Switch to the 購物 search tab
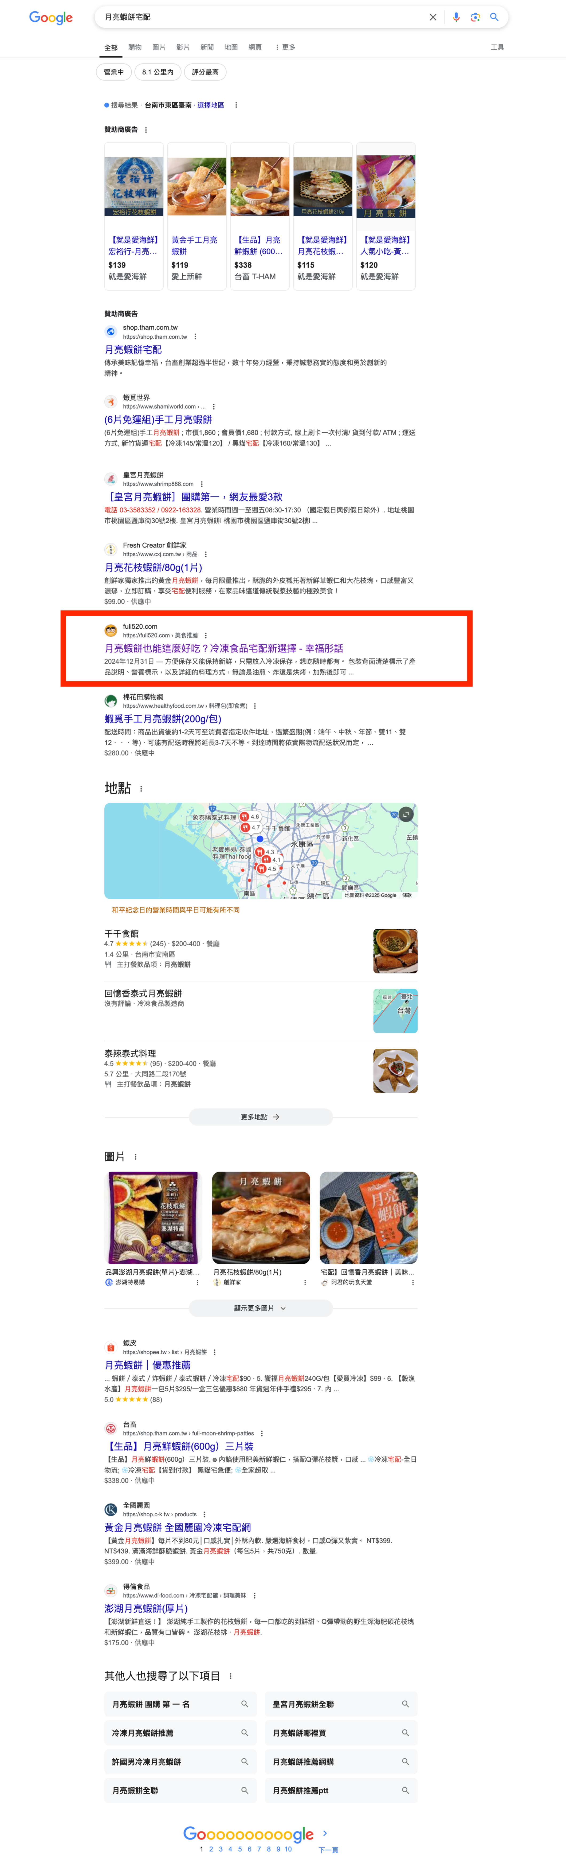This screenshot has height=1859, width=566. point(135,47)
